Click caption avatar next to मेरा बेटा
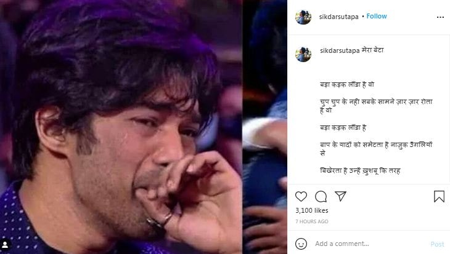Image resolution: width=450 pixels, height=254 pixels. point(303,54)
